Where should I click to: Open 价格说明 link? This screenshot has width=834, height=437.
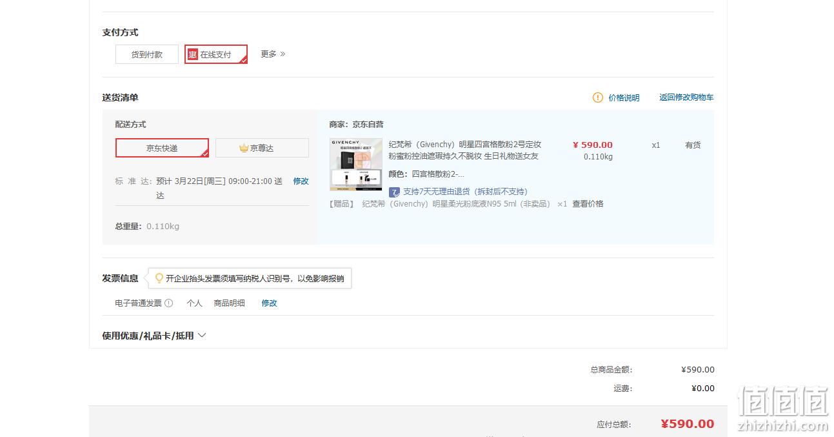click(624, 98)
